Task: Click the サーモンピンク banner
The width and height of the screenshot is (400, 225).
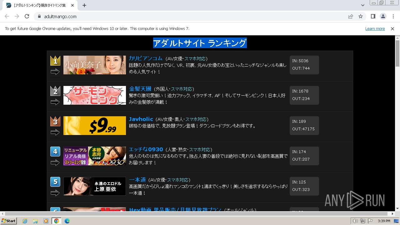Action: point(95,95)
